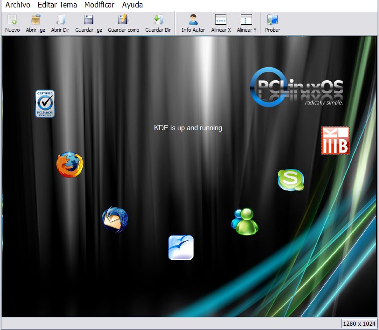Test the theme with Probar
The image size is (379, 330).
[x=273, y=23]
